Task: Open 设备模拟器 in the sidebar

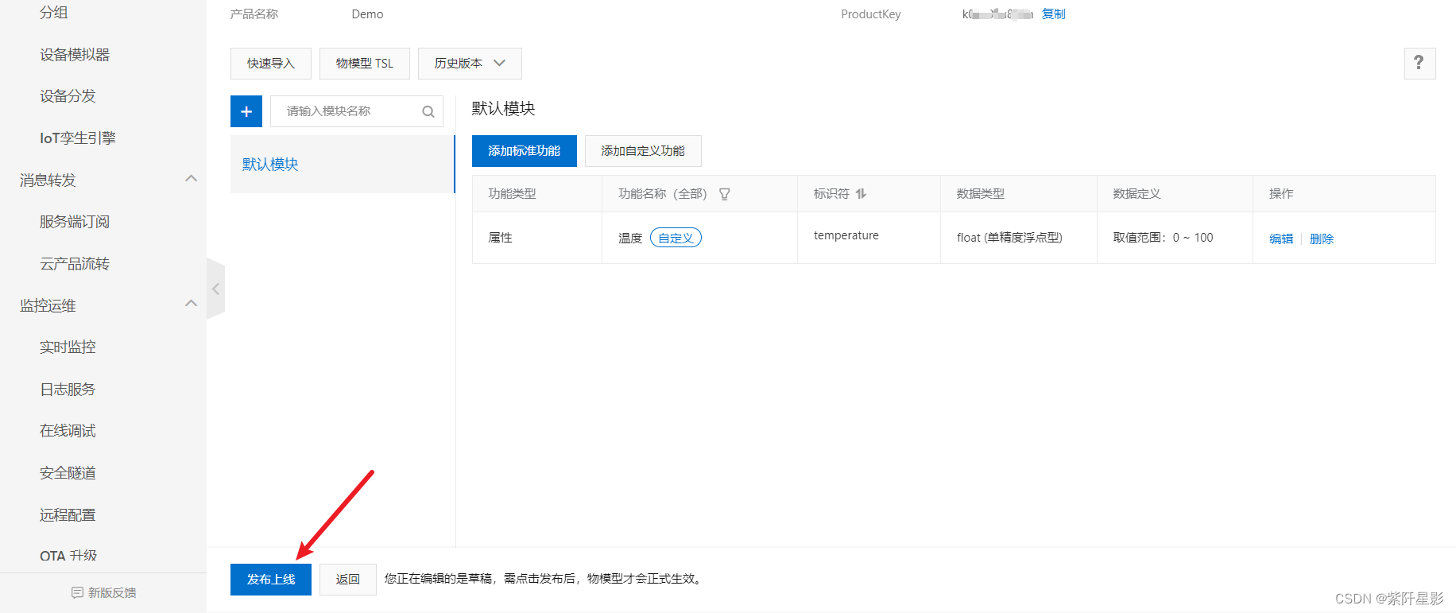Action: [75, 55]
